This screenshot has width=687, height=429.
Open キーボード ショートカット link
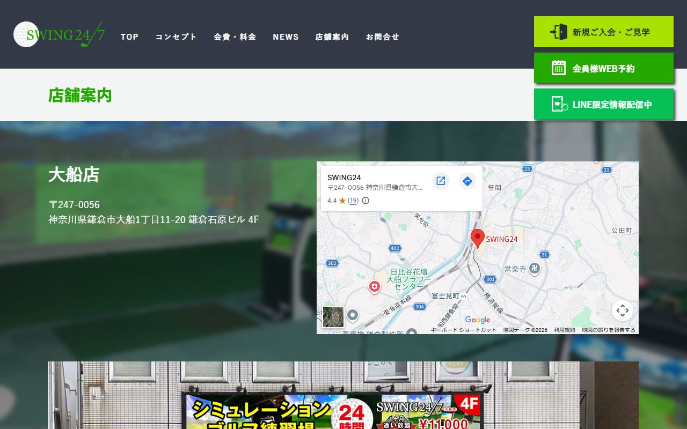click(x=464, y=330)
